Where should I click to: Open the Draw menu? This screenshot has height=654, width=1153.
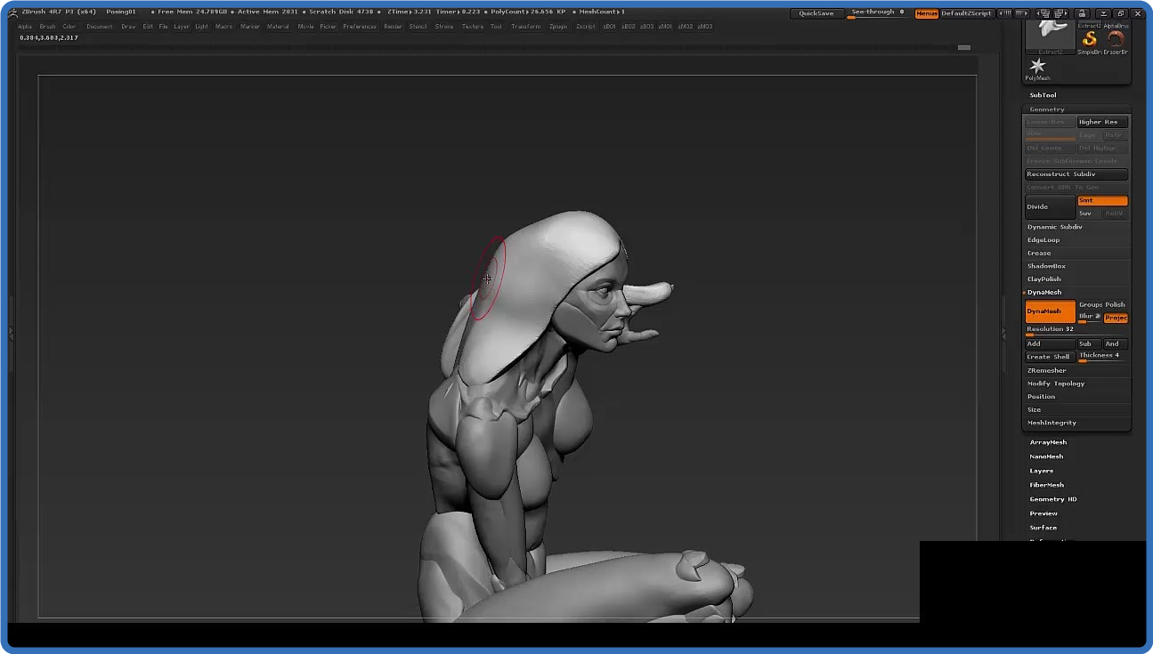tap(129, 27)
